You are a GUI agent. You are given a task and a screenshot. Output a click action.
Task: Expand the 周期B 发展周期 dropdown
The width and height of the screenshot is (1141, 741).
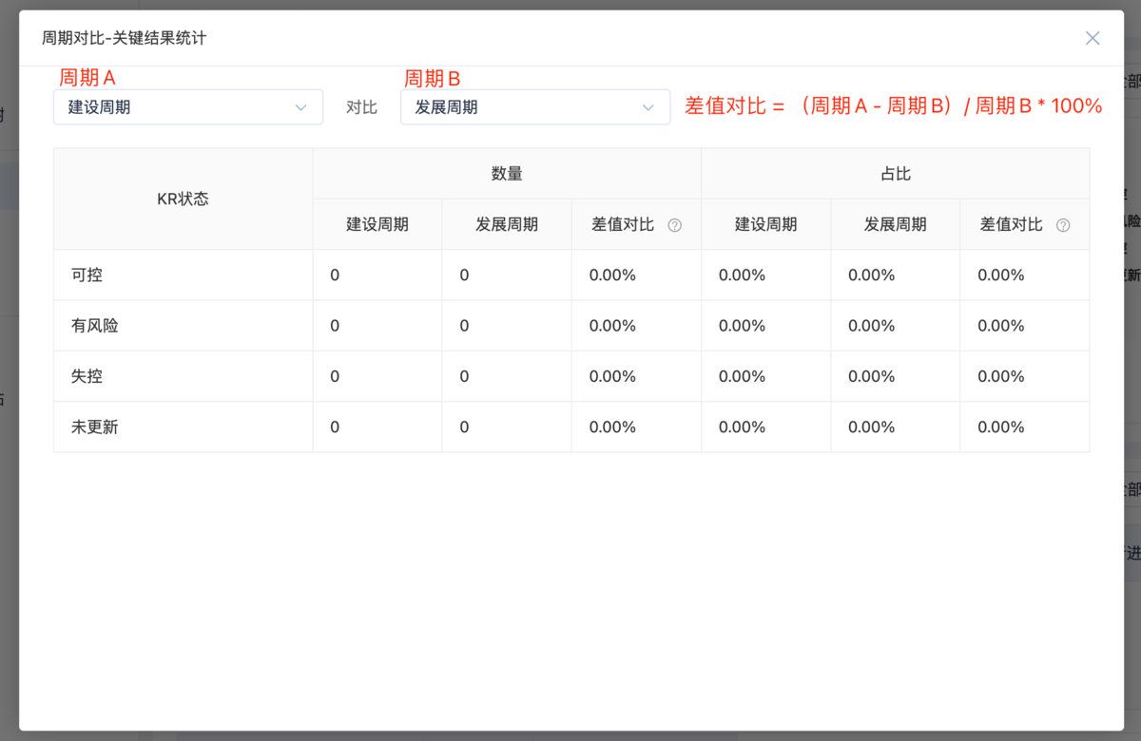534,107
